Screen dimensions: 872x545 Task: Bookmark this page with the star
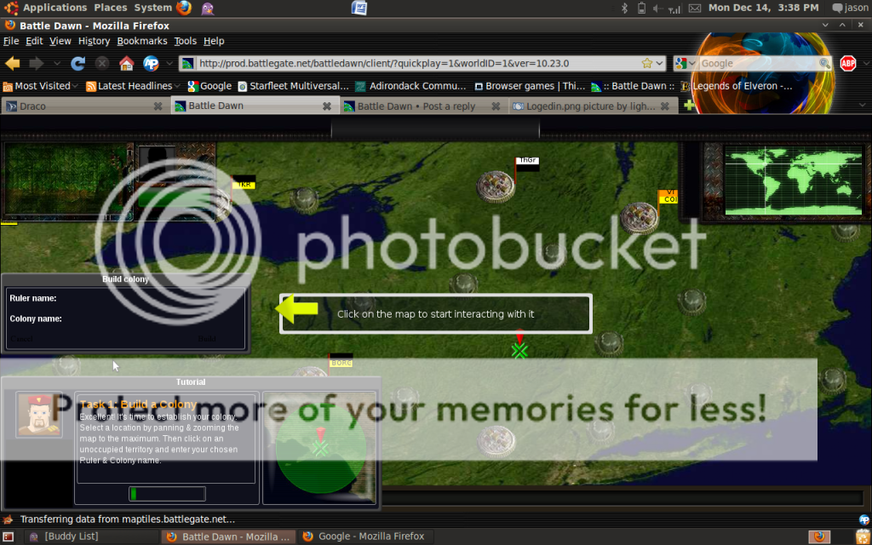coord(647,63)
